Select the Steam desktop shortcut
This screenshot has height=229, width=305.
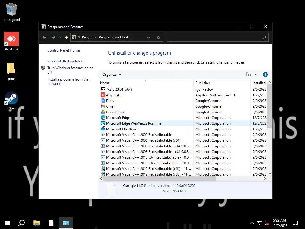(12, 101)
